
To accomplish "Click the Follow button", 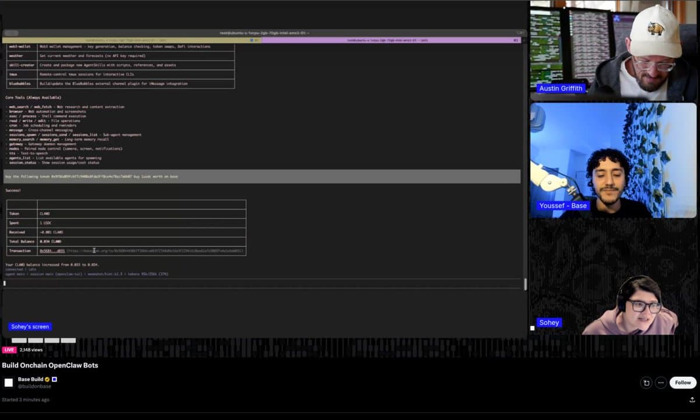I will click(x=682, y=383).
